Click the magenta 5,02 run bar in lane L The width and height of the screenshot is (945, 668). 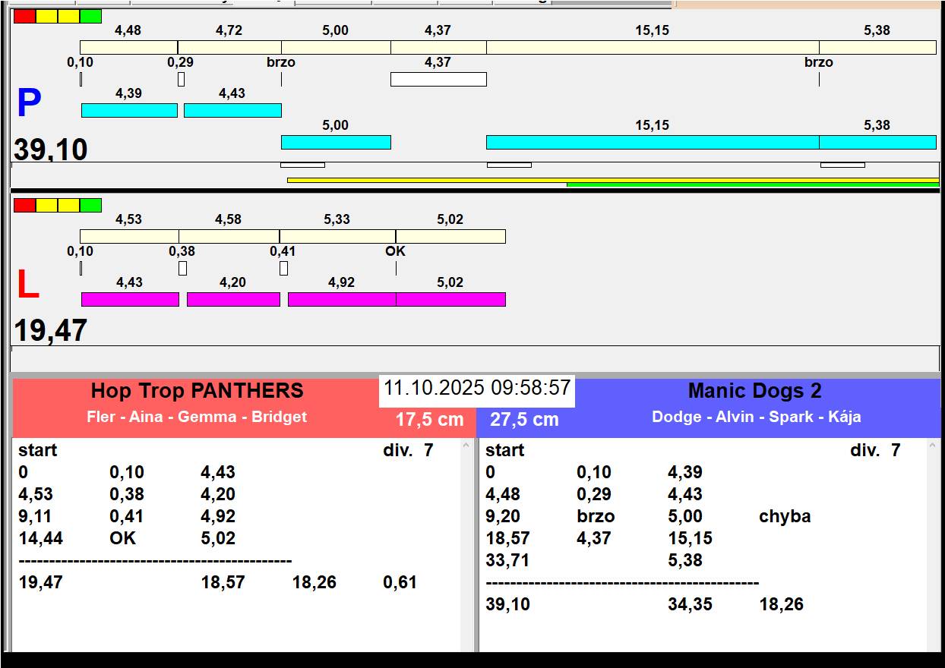coord(450,299)
